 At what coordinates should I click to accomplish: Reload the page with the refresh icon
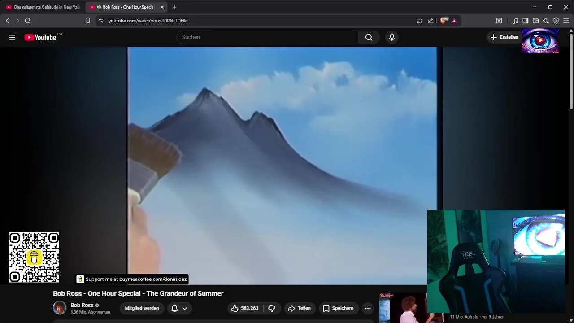coord(28,21)
